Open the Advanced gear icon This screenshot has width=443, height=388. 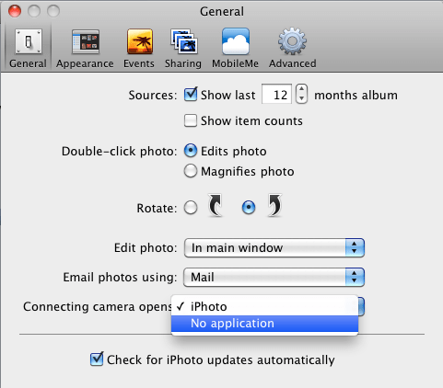[x=292, y=41]
